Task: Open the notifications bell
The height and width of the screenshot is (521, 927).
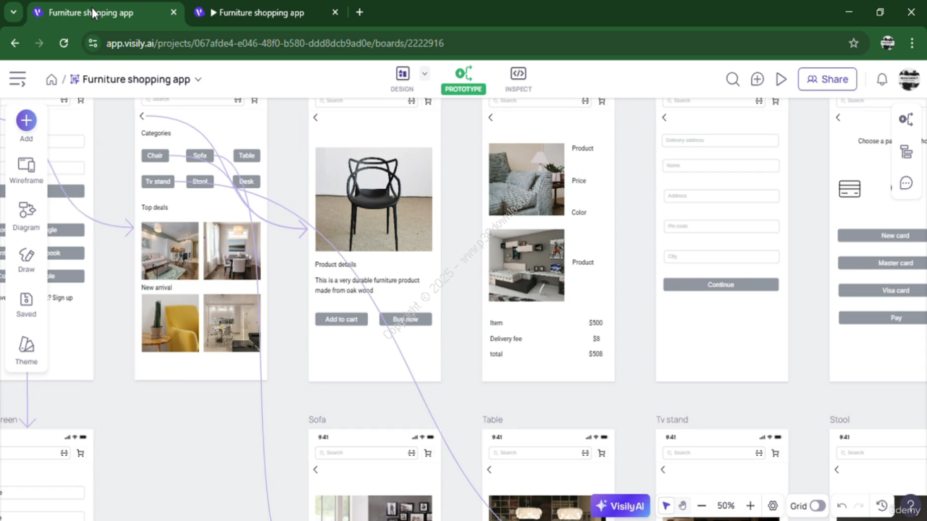Action: (881, 80)
